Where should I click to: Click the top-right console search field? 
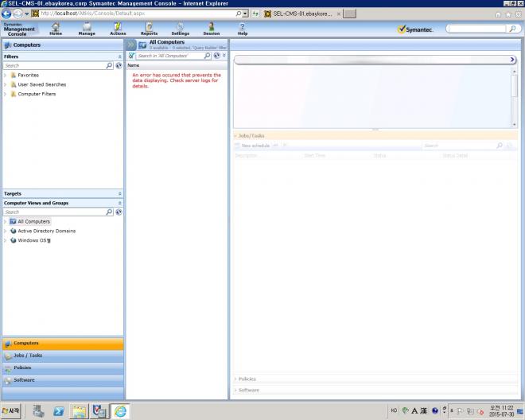pyautogui.click(x=477, y=29)
